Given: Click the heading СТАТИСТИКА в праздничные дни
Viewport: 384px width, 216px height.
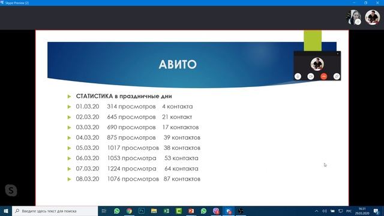Looking at the screenshot, I should [x=124, y=96].
